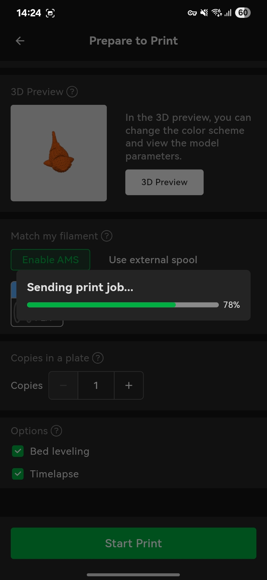Tap the orange model thumbnail
Image resolution: width=267 pixels, height=580 pixels.
click(59, 153)
